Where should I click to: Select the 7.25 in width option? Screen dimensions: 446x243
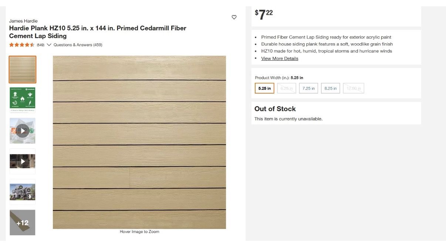point(308,88)
